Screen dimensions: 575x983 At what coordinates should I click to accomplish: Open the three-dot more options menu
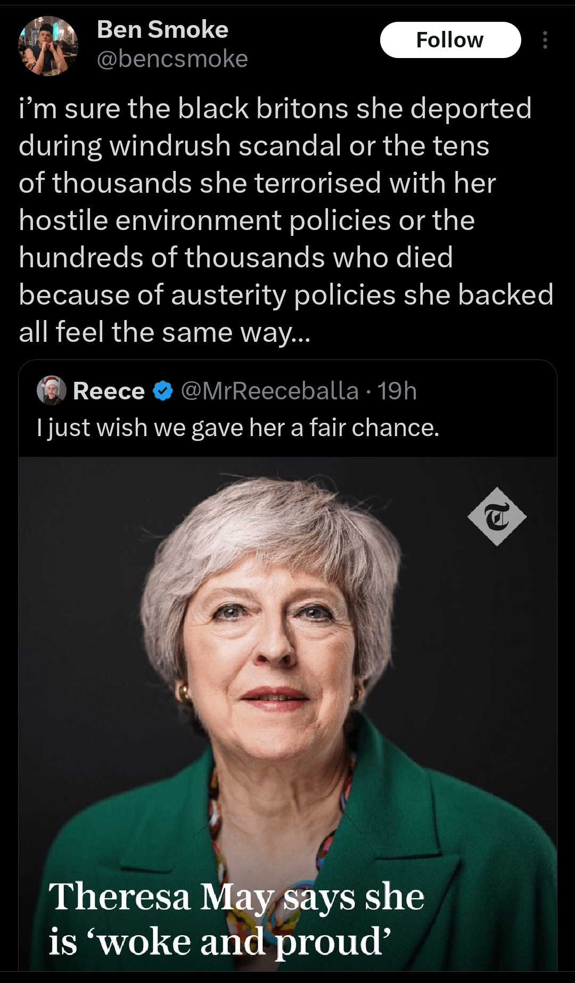click(545, 40)
